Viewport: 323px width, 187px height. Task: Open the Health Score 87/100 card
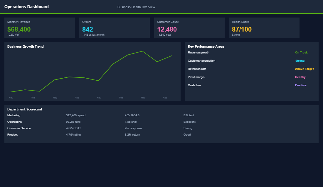tap(264, 28)
